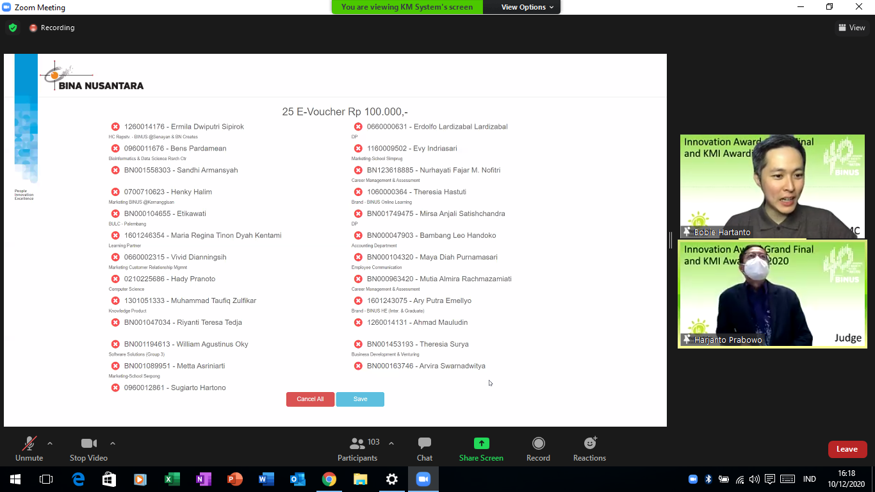Click red X next to Theresia Hastuti
The image size is (875, 492).
pyautogui.click(x=358, y=192)
